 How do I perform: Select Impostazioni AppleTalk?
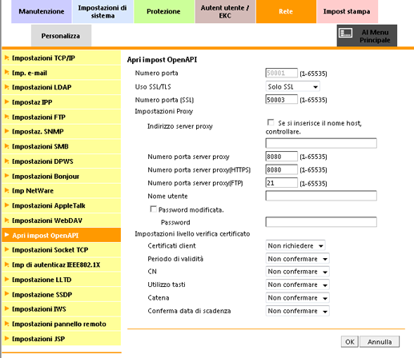coord(62,205)
